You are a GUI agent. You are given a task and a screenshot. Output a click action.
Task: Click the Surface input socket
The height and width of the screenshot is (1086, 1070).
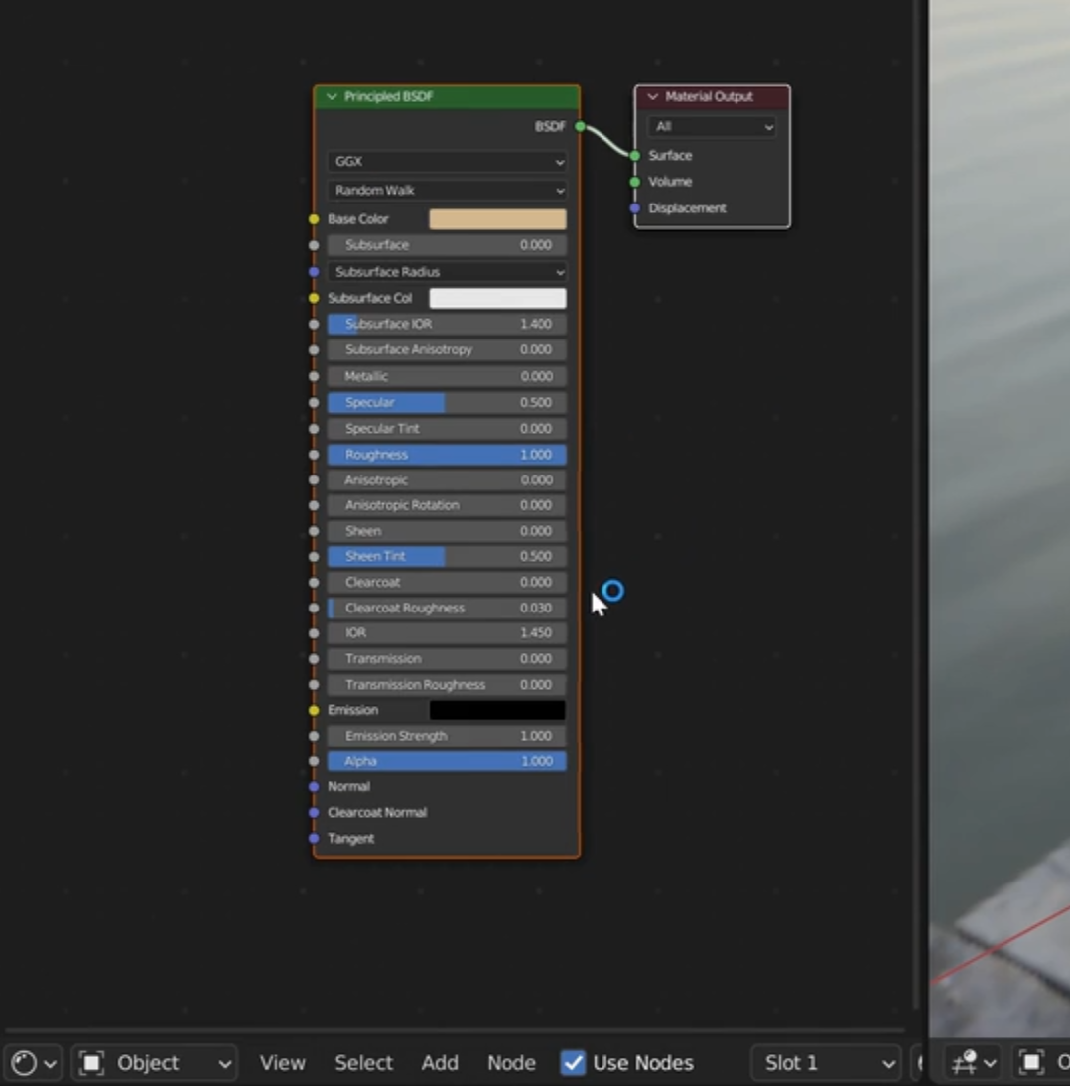click(x=635, y=155)
